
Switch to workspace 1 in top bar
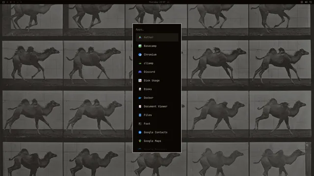[7, 2]
